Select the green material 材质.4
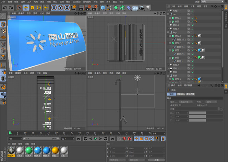This screenshot has width=228, height=162. 29,152
